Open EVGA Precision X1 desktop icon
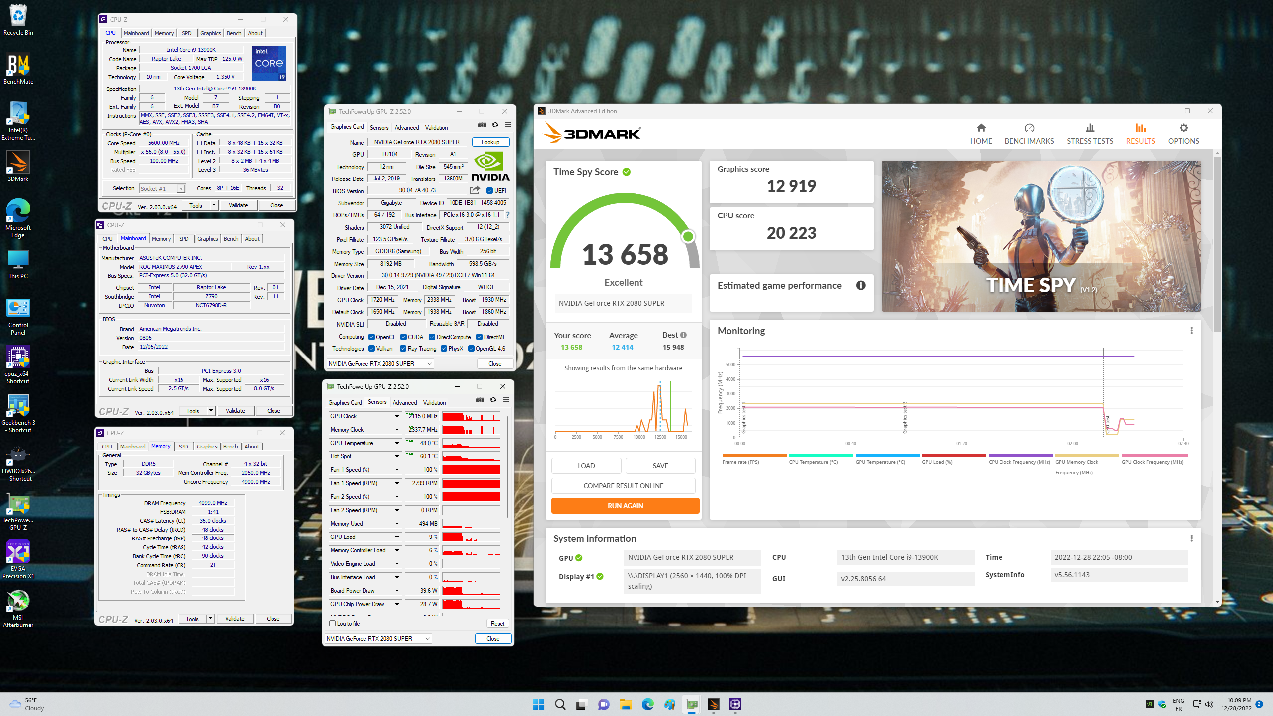 [18, 559]
